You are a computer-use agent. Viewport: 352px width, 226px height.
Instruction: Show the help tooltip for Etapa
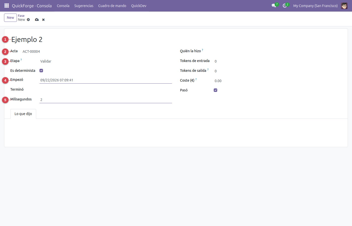(21, 60)
